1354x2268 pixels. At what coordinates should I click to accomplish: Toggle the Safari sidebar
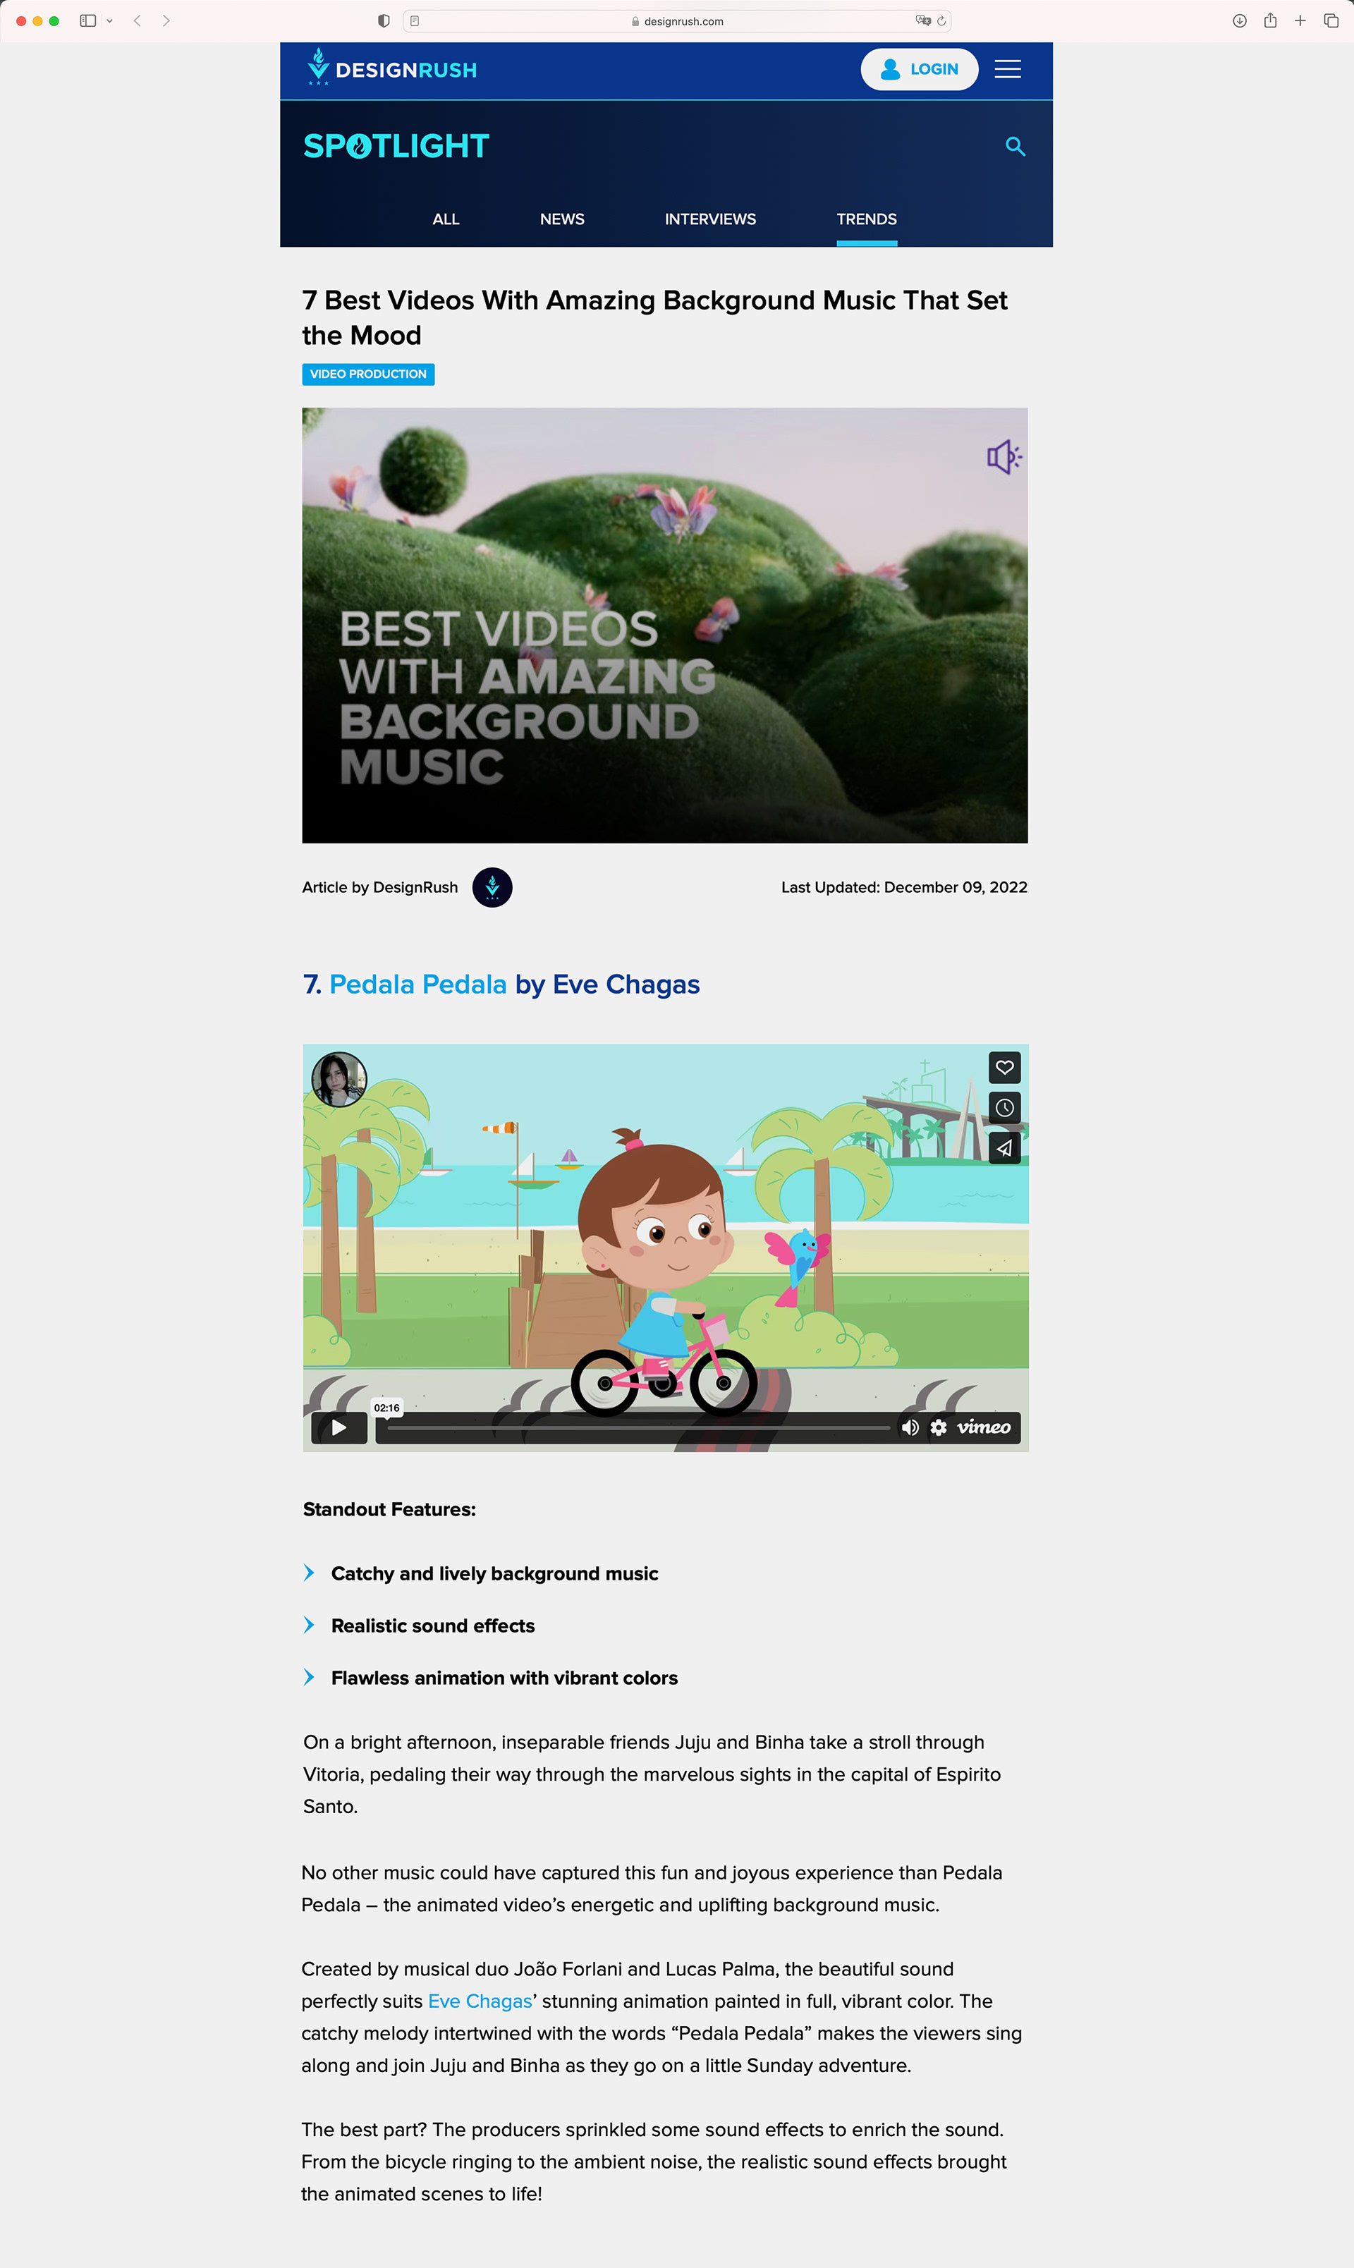(87, 20)
